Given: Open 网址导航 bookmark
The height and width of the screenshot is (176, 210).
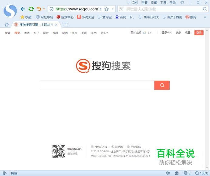Looking at the screenshot, I should [45, 17].
